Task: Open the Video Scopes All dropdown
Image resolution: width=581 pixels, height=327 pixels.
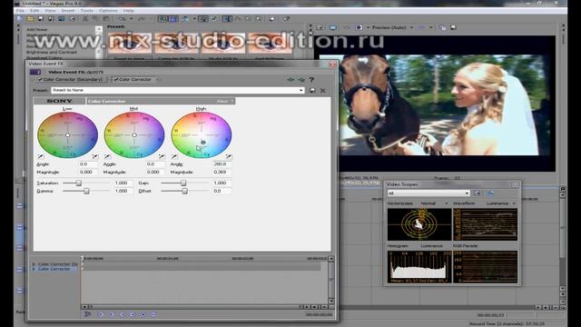Action: [x=467, y=193]
